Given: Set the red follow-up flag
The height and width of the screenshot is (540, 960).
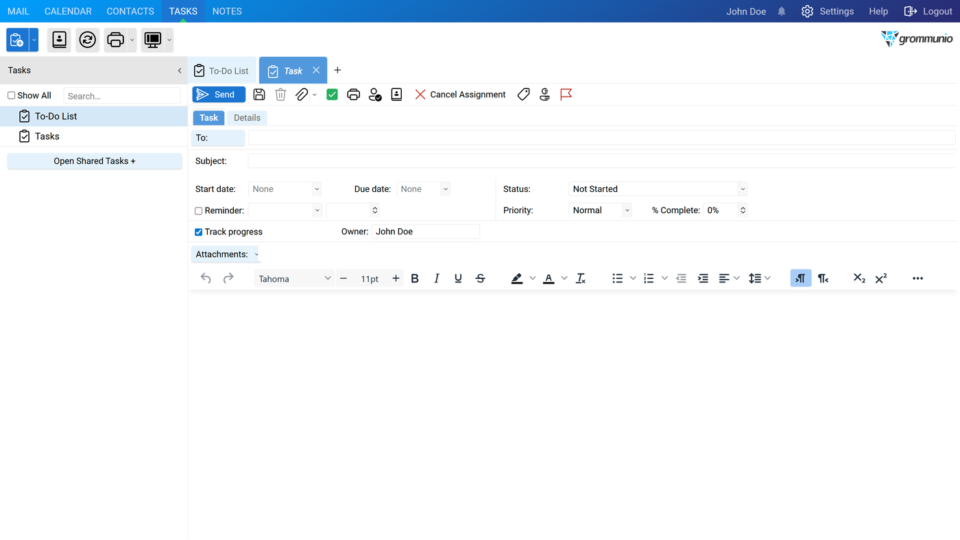Looking at the screenshot, I should click(566, 95).
